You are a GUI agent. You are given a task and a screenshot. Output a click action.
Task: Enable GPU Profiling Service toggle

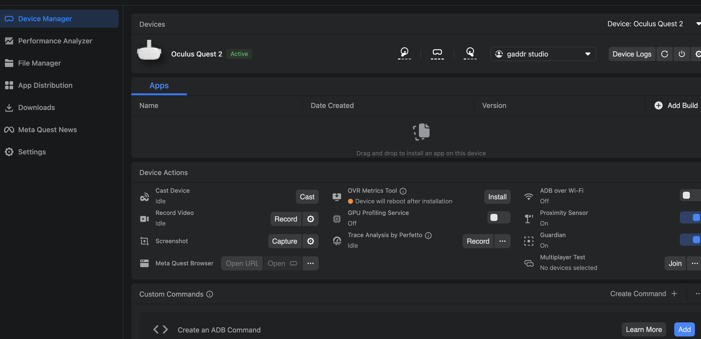498,217
